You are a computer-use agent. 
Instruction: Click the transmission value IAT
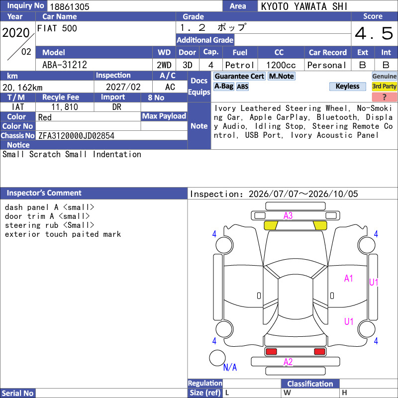coord(18,107)
